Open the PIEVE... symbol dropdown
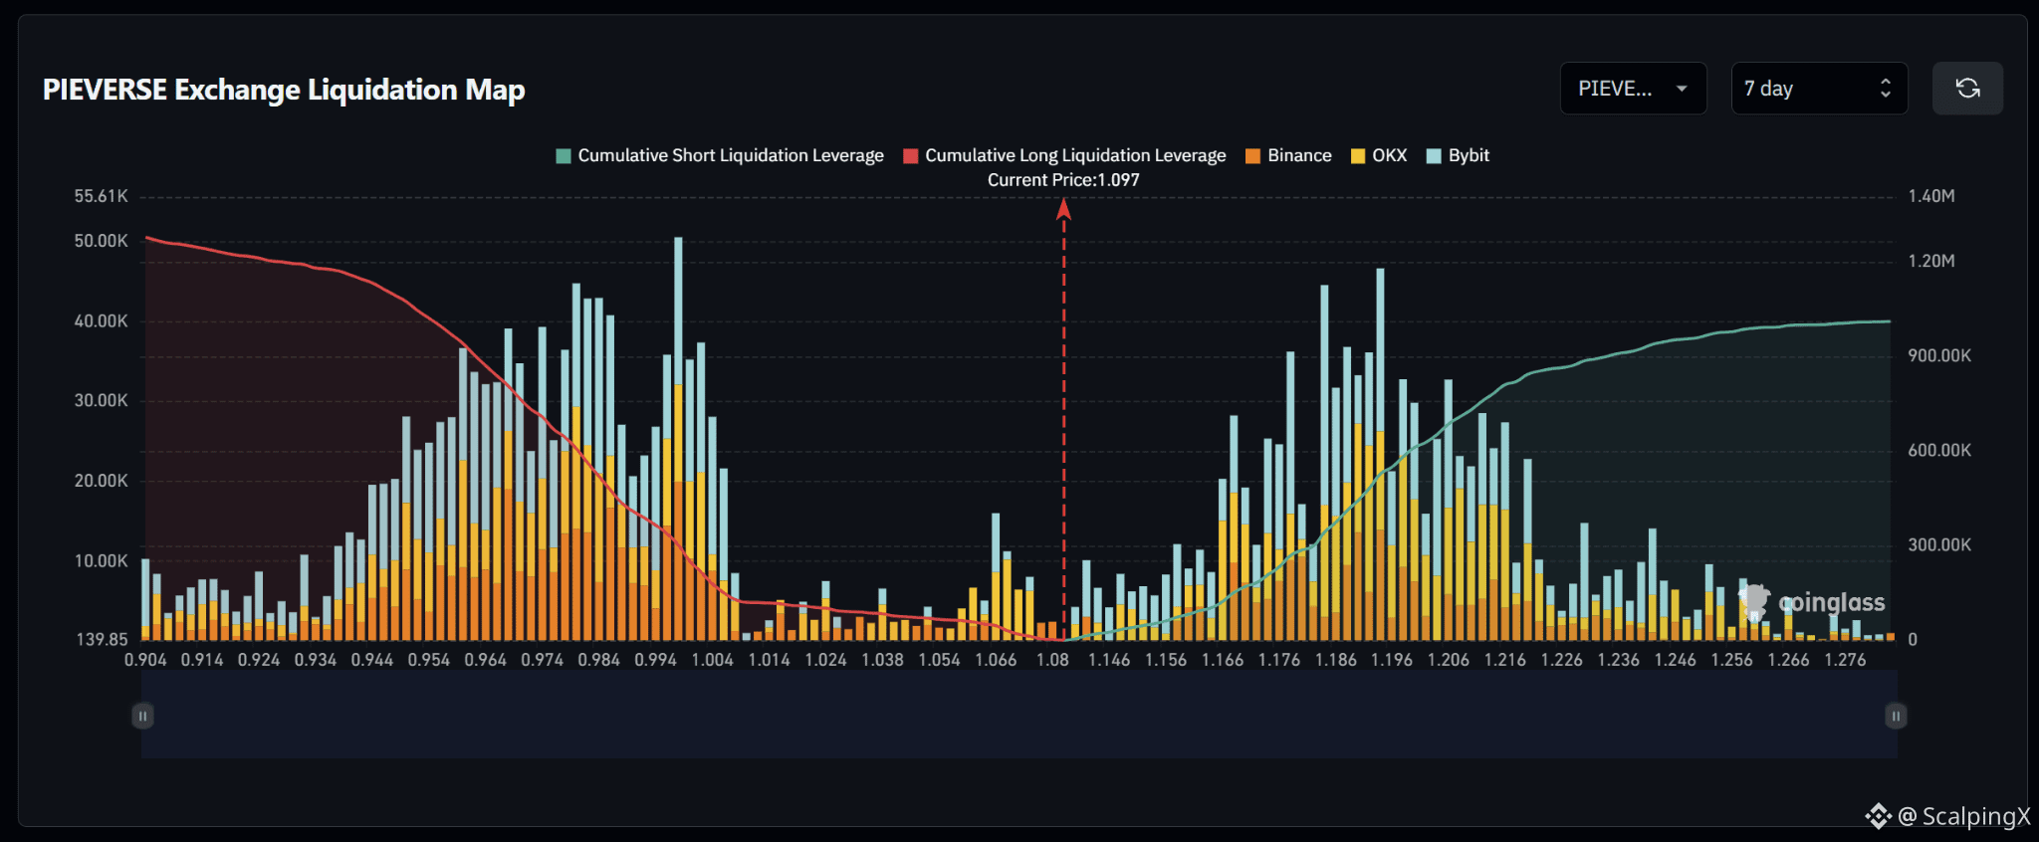 coord(1633,89)
